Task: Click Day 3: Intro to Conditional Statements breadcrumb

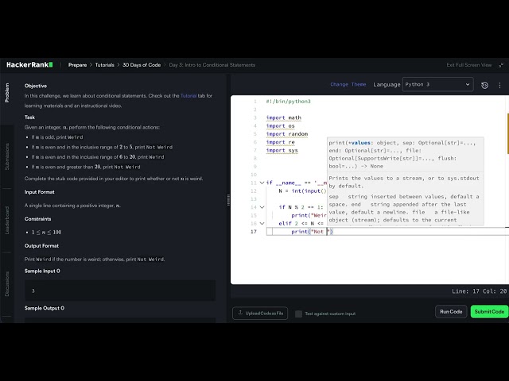Action: [x=212, y=65]
